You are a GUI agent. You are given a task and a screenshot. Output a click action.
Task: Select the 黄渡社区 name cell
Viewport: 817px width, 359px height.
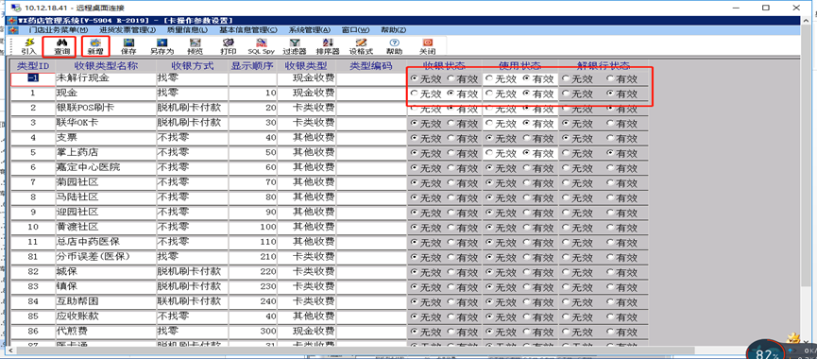[105, 227]
